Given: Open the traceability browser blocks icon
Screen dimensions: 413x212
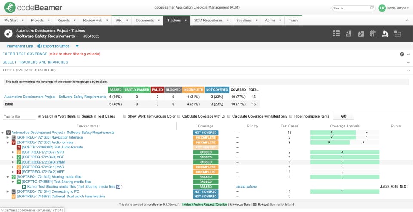Looking at the screenshot, I should (x=397, y=33).
